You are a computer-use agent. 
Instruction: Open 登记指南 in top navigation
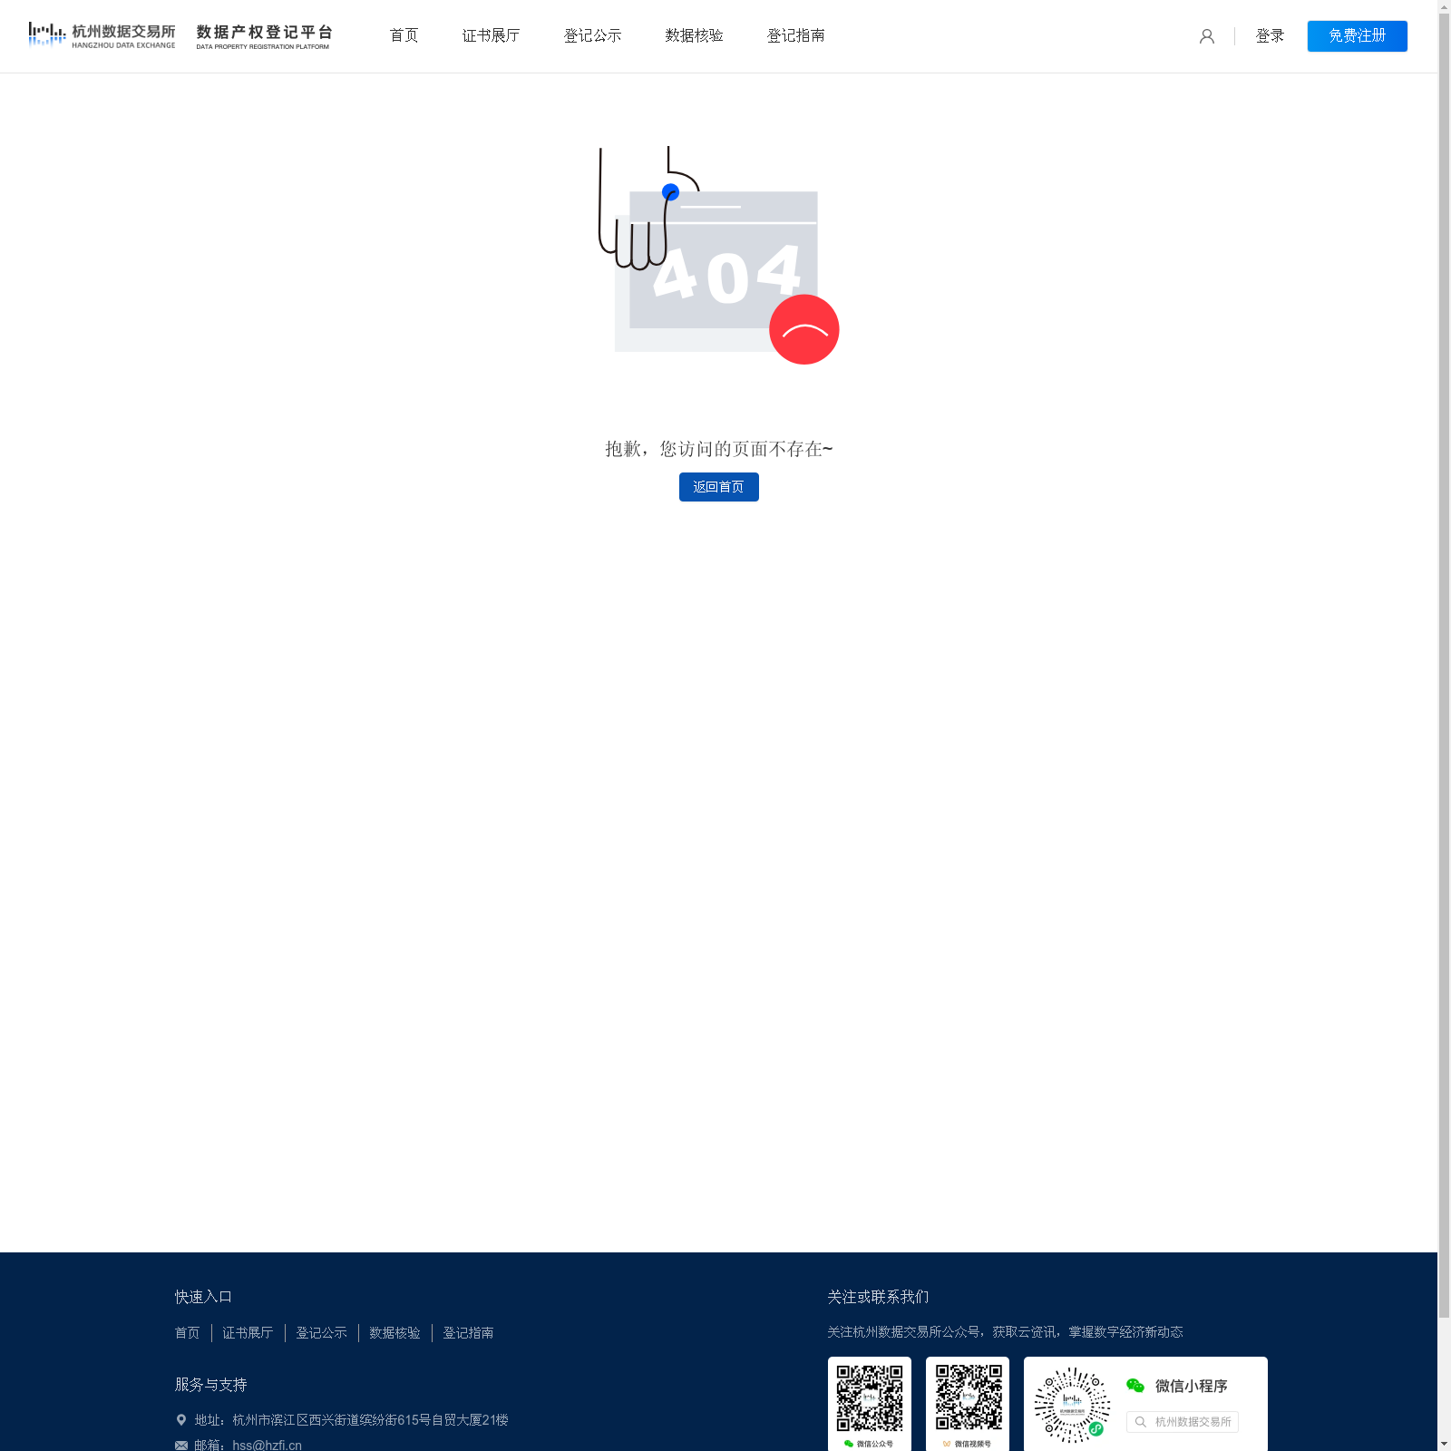[795, 35]
